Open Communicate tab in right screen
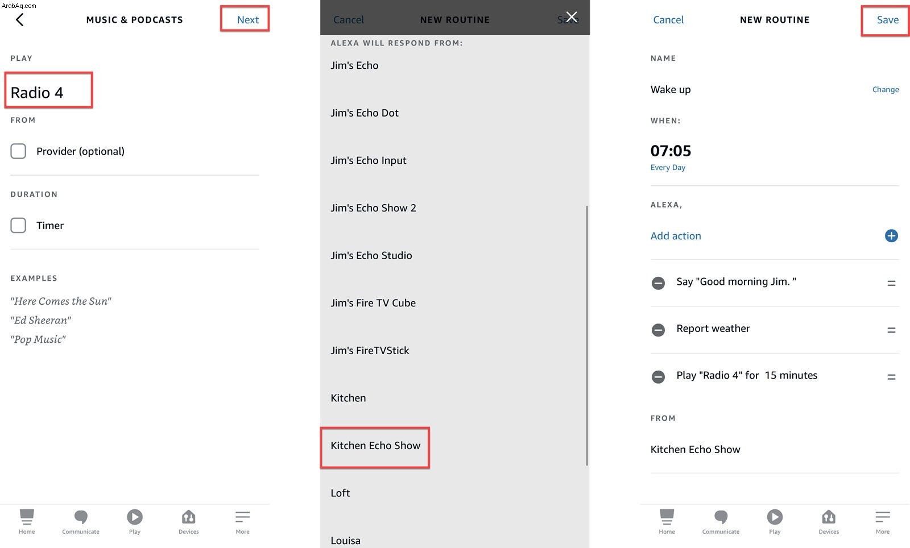 pos(721,521)
